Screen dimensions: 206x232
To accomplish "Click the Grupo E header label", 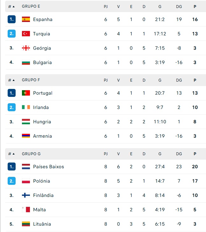I will [x=31, y=6].
